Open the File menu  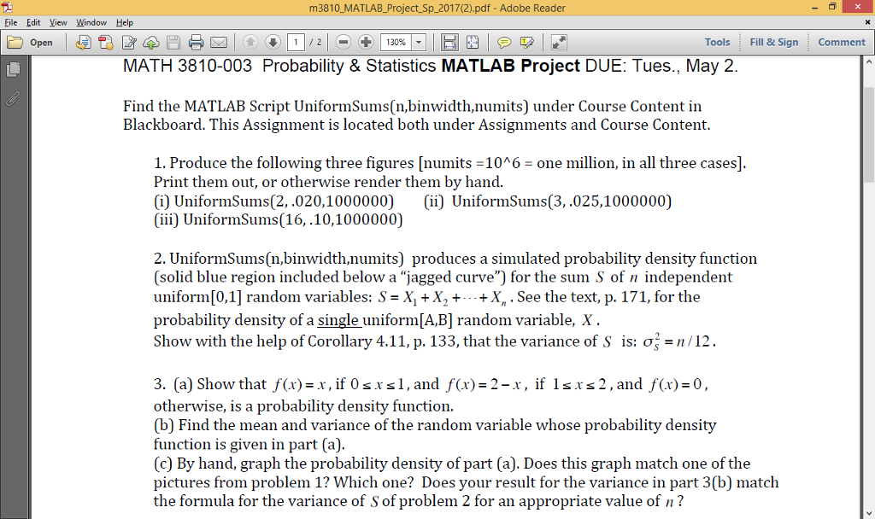click(10, 22)
